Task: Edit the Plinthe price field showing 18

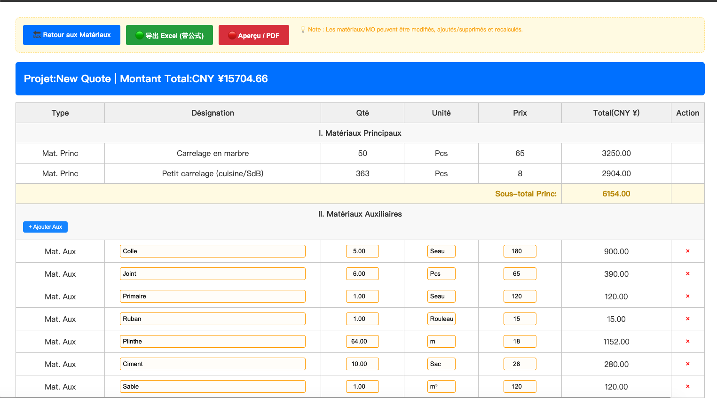Action: [x=520, y=342]
